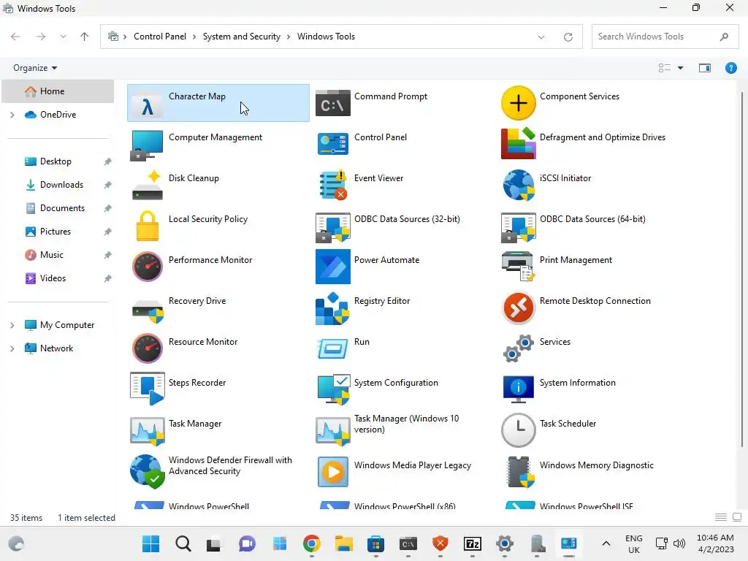Open the Character Map icon

148,104
